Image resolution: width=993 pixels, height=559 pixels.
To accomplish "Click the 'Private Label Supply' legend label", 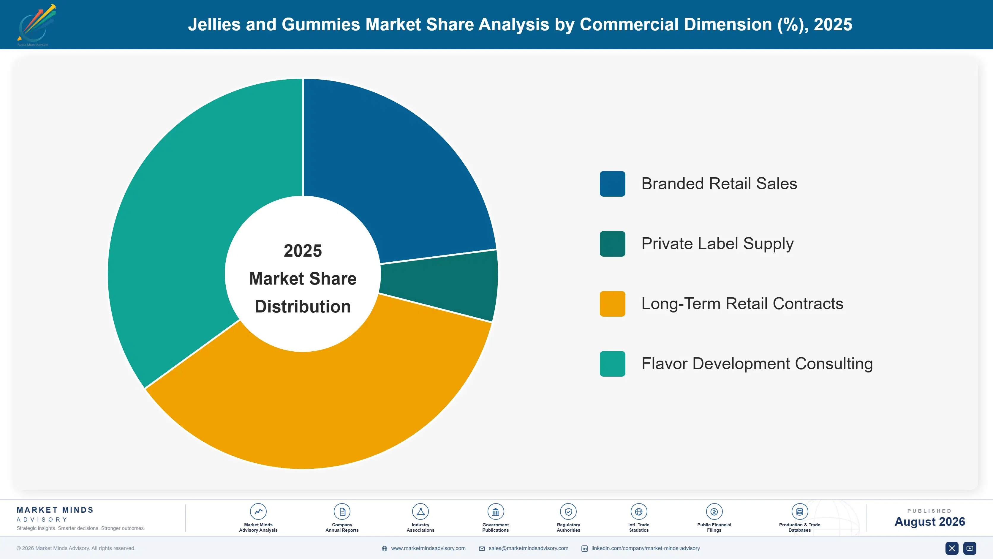I will point(717,244).
